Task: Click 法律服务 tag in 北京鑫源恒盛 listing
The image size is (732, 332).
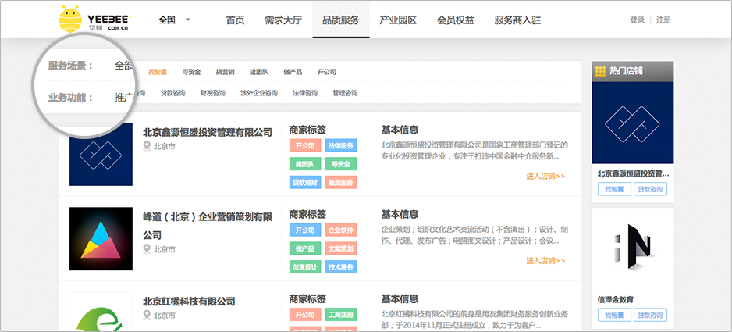Action: tap(341, 145)
